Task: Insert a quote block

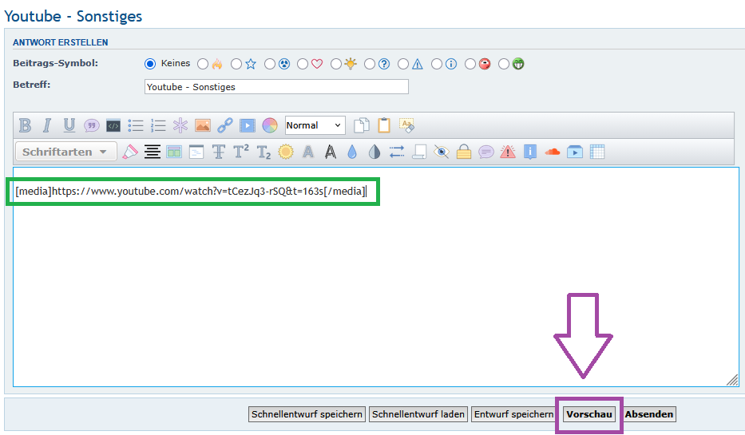Action: (92, 125)
